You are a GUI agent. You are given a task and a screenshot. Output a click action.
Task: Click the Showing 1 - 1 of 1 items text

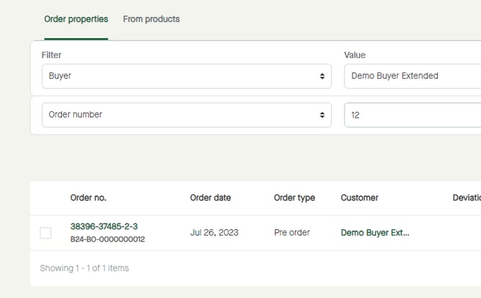point(85,268)
